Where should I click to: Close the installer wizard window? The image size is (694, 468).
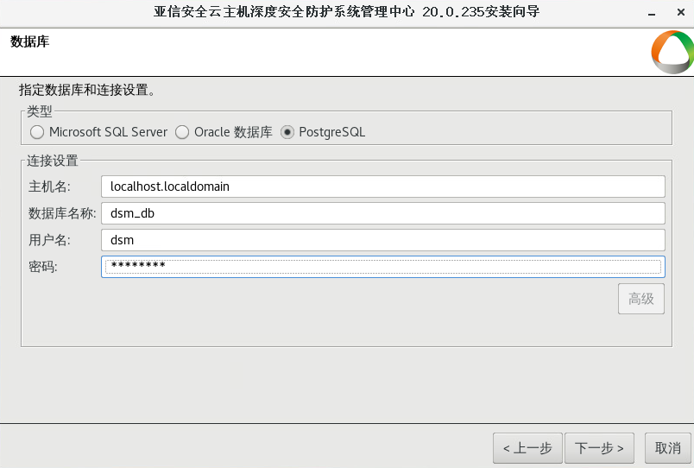(681, 12)
